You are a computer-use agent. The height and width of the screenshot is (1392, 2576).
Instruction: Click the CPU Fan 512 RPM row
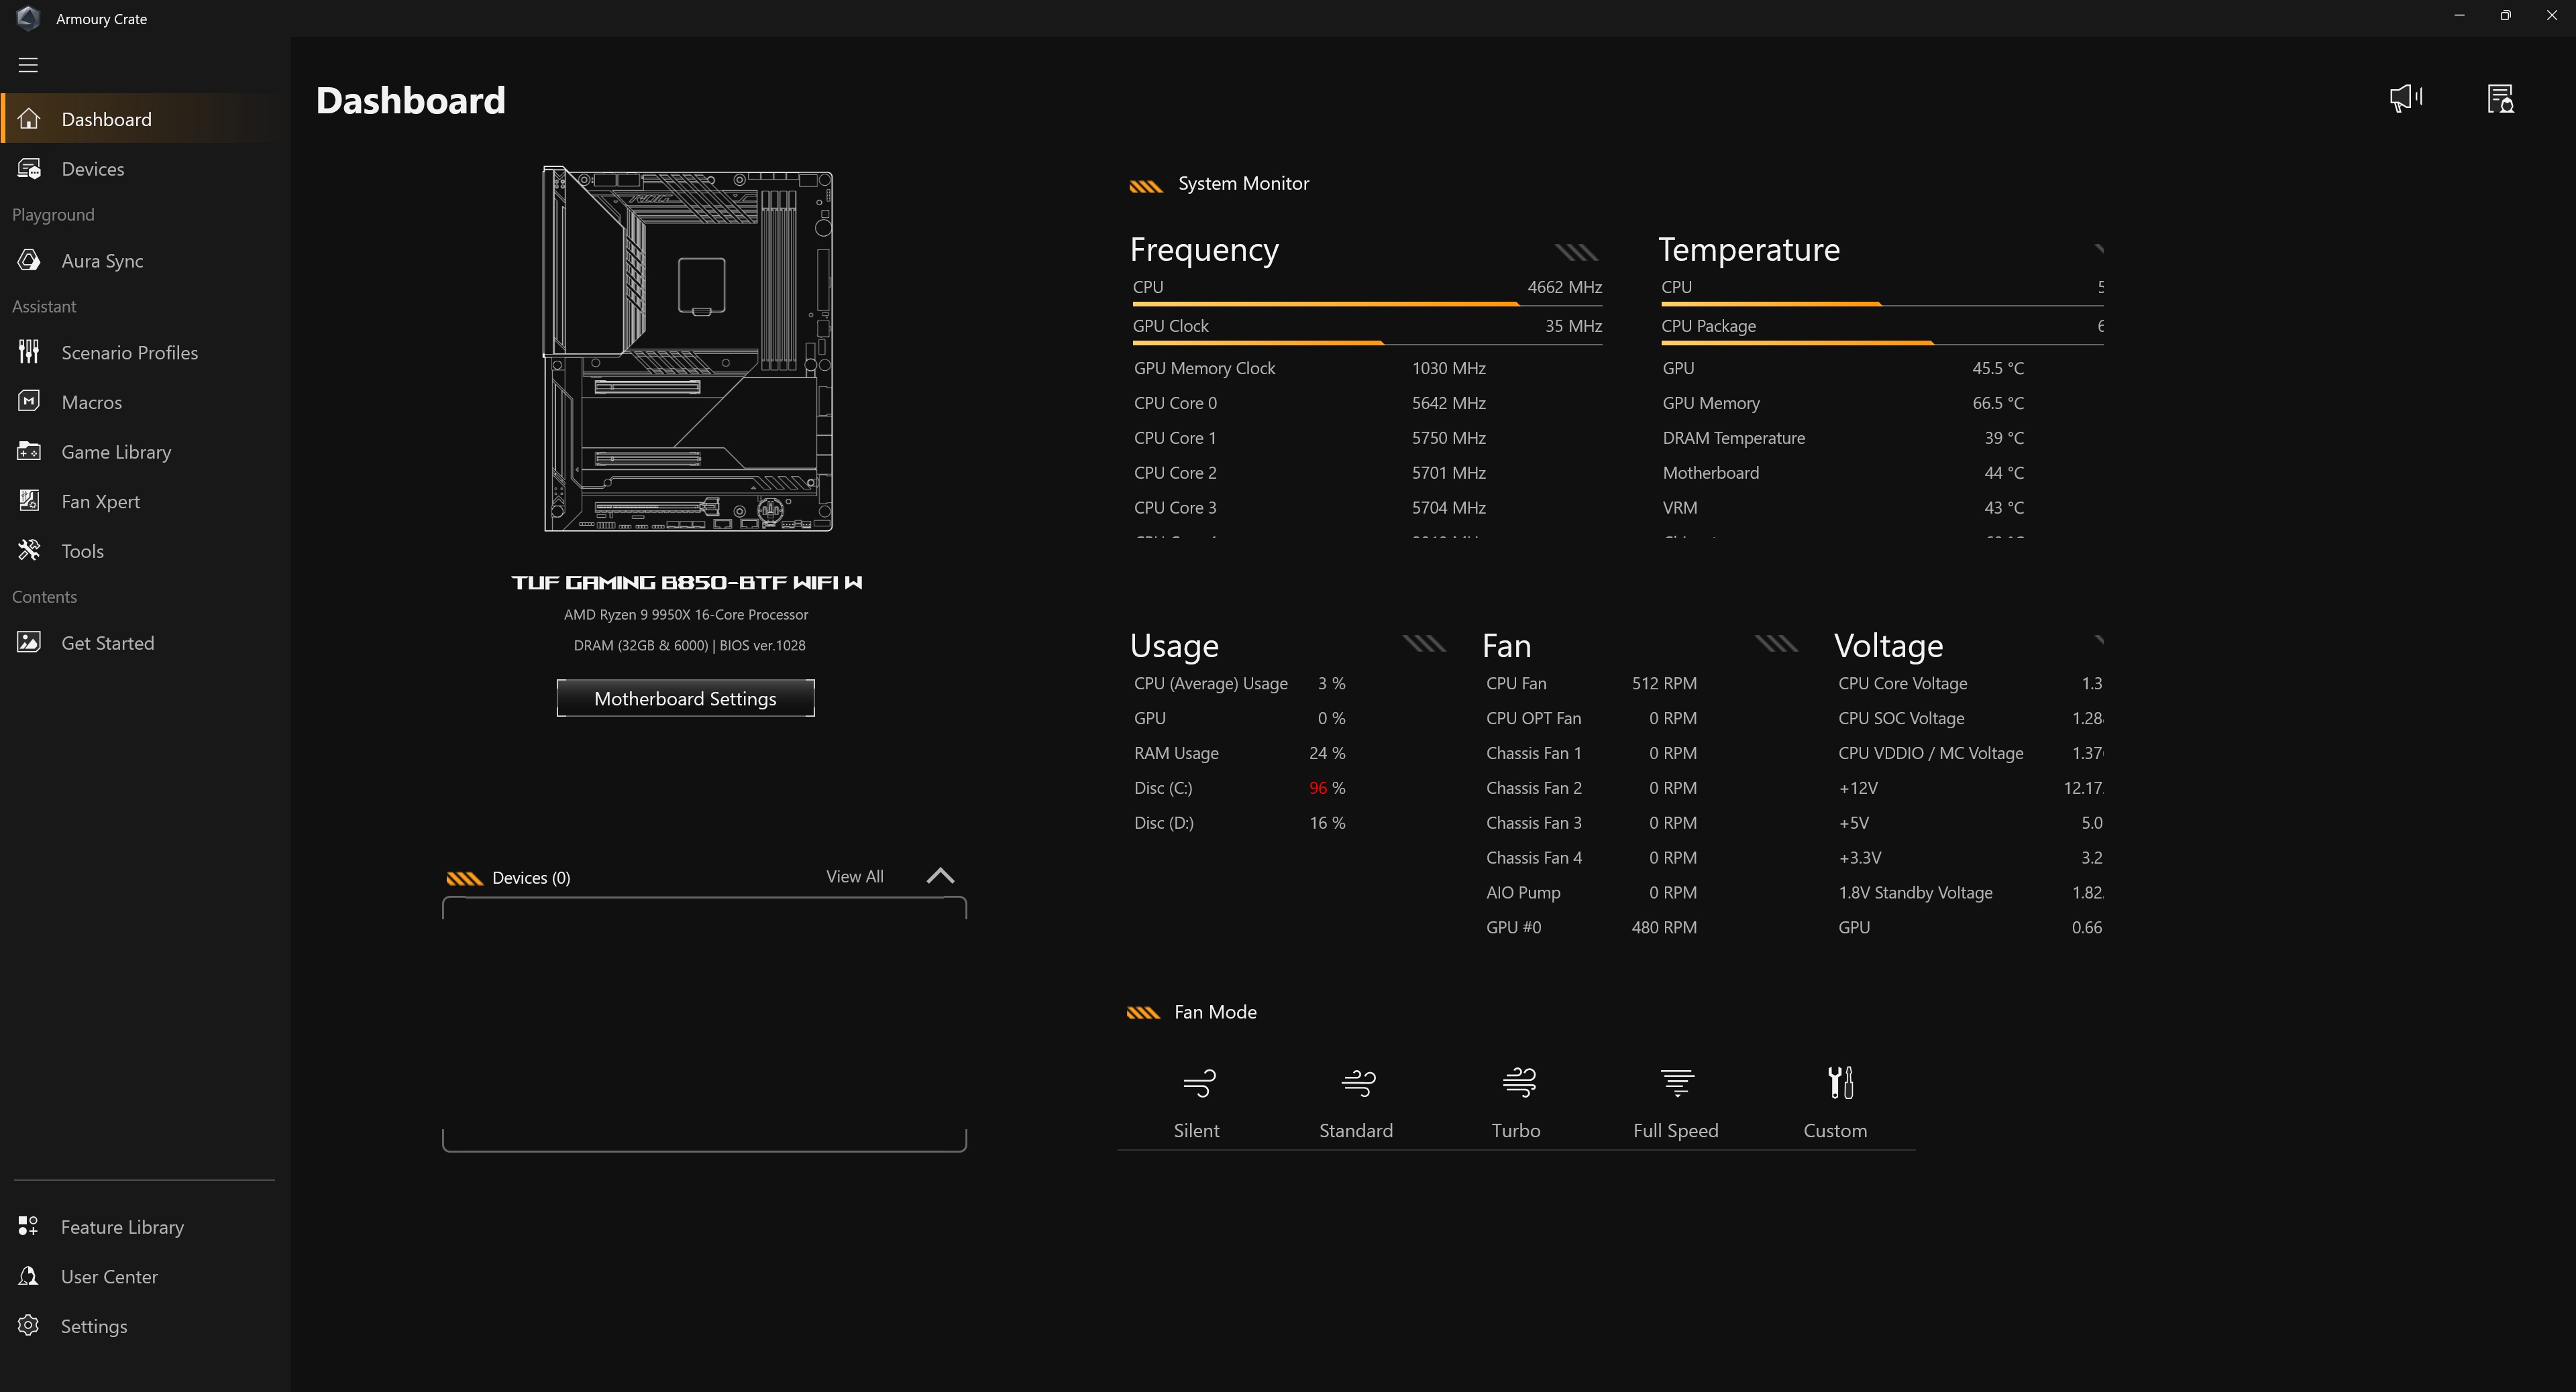point(1591,683)
